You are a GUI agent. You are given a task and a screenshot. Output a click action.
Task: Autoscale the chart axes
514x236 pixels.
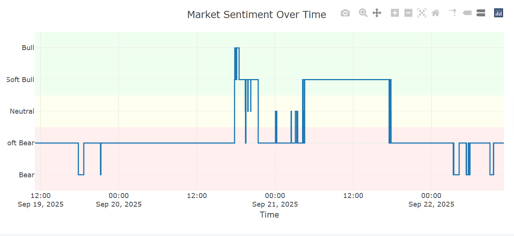point(422,13)
